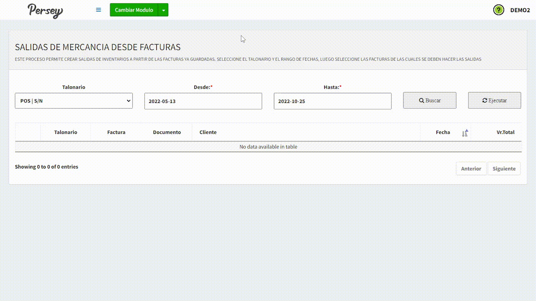Click the Persey logo
The width and height of the screenshot is (536, 301).
pos(45,10)
